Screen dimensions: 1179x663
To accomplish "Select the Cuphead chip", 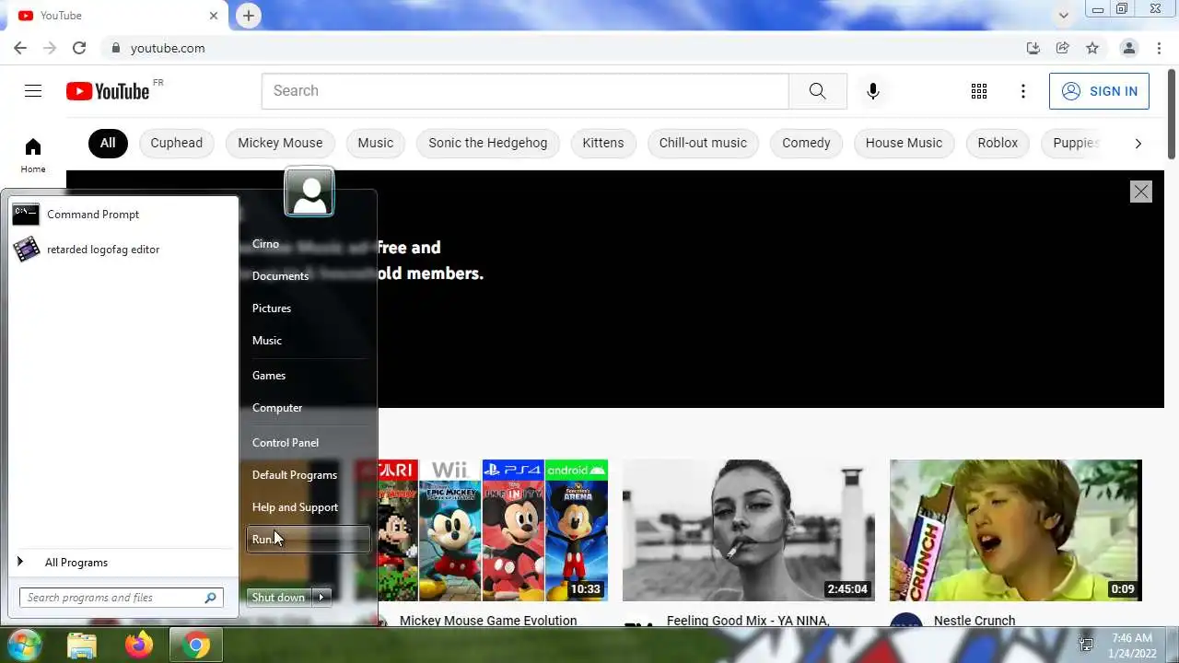I will 176,143.
